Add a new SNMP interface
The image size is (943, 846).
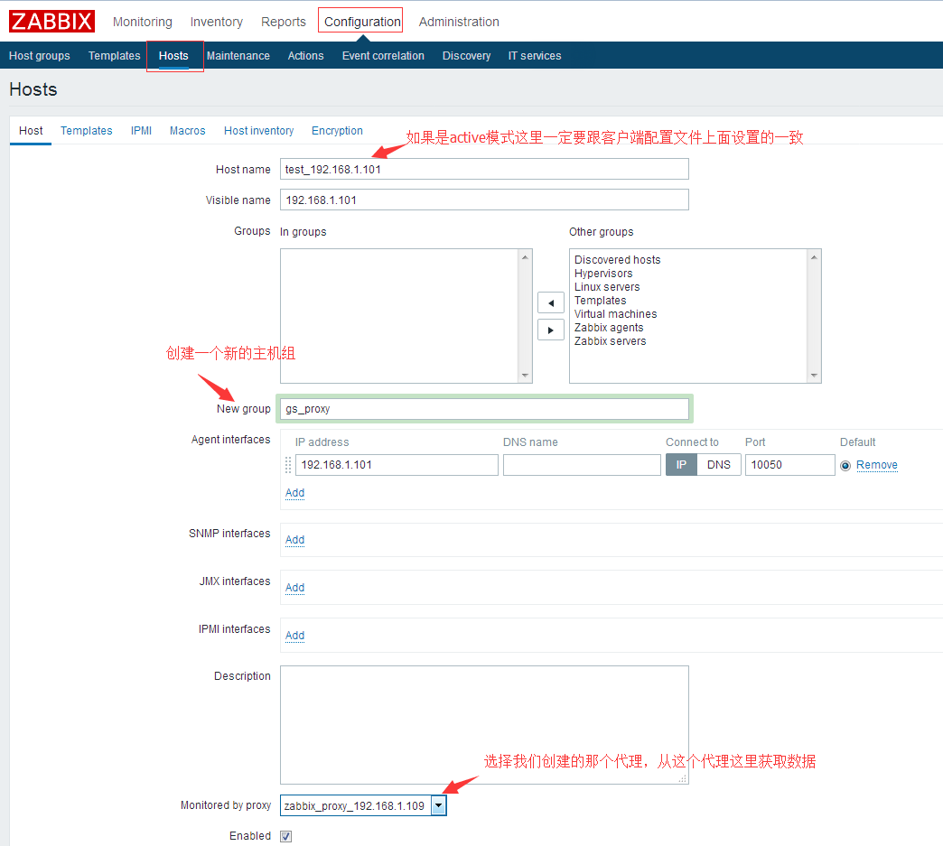click(294, 540)
